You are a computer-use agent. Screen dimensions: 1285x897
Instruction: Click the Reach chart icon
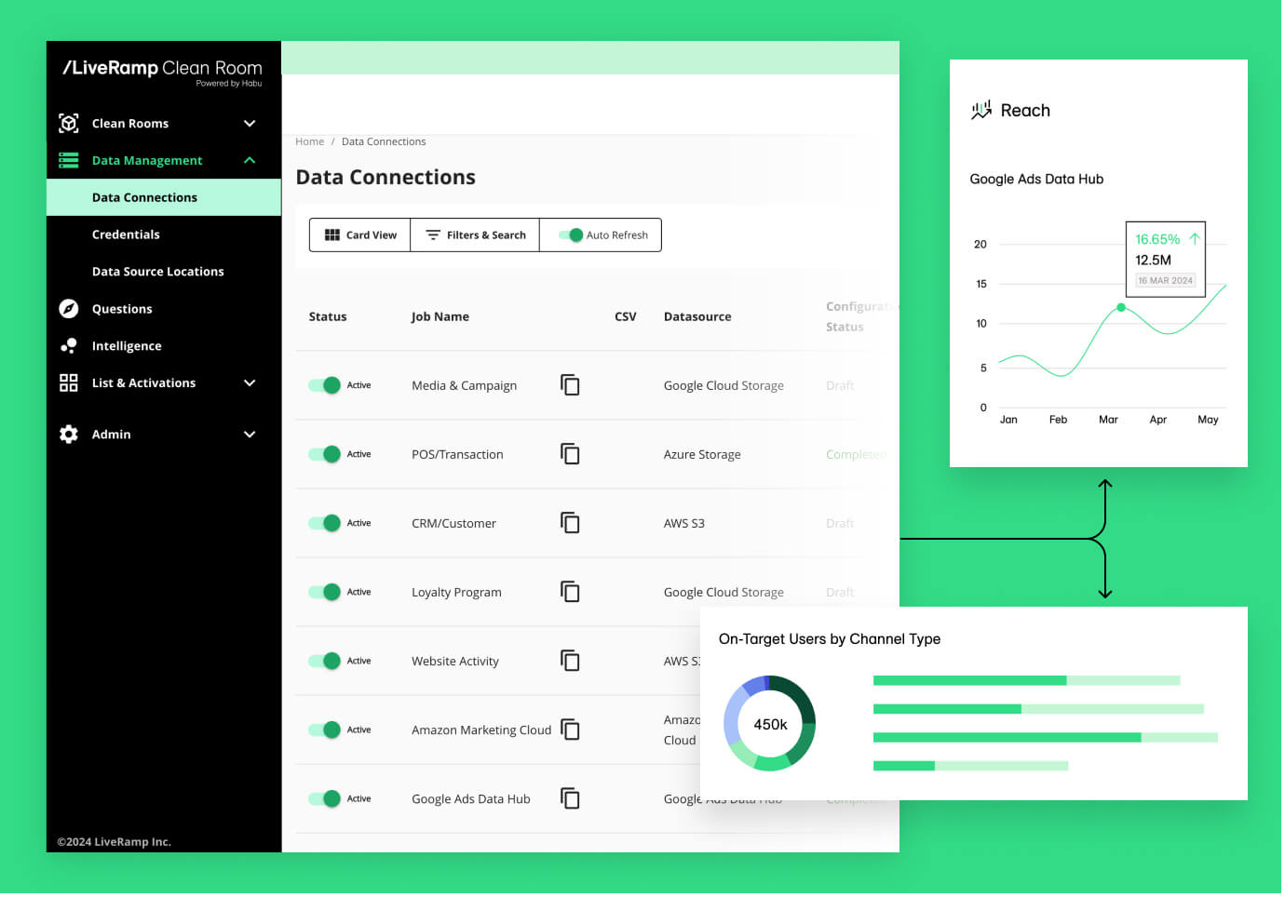click(x=981, y=111)
